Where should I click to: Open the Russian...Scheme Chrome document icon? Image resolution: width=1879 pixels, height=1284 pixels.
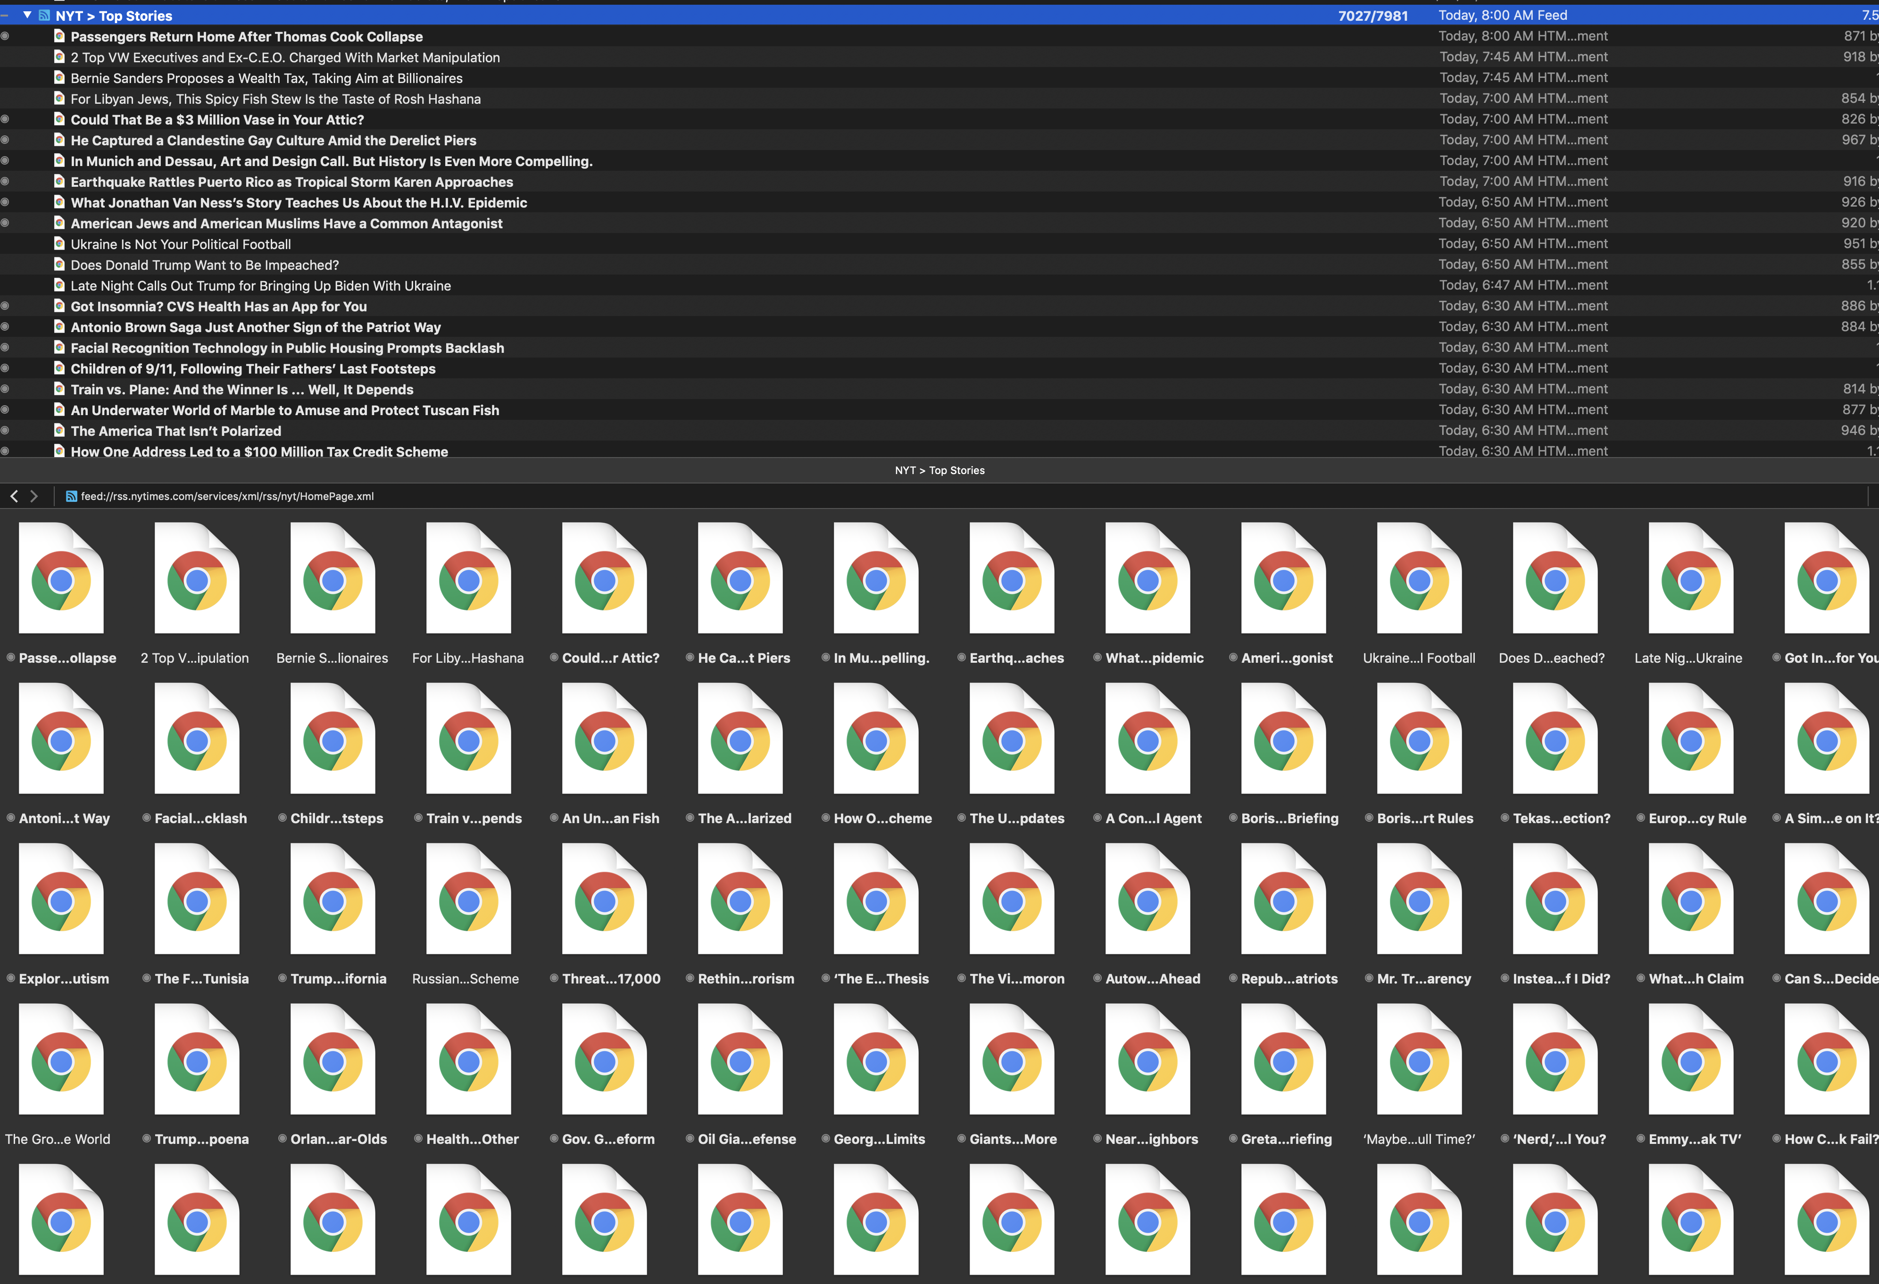[469, 898]
